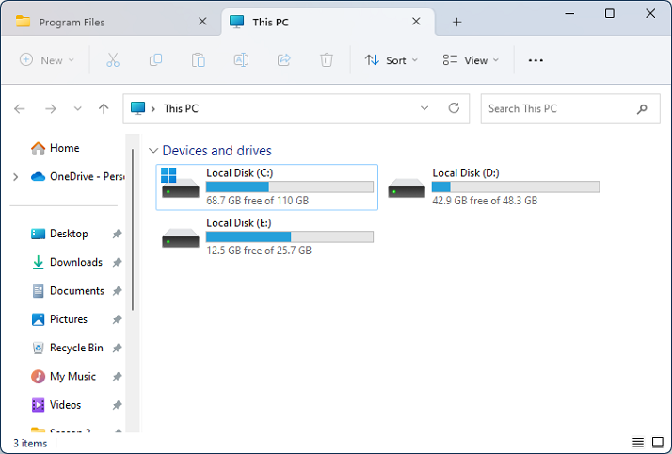
Task: Click the Delete trash can icon
Action: pyautogui.click(x=327, y=60)
